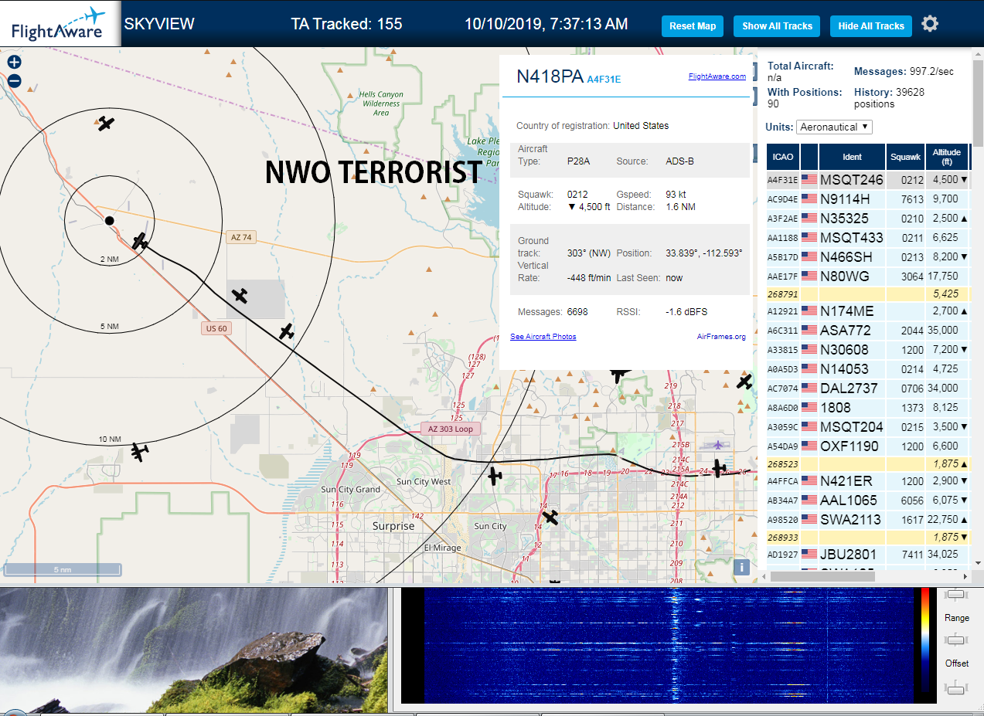Image resolution: width=984 pixels, height=716 pixels.
Task: Select the row with ident 1808
Action: (x=867, y=408)
